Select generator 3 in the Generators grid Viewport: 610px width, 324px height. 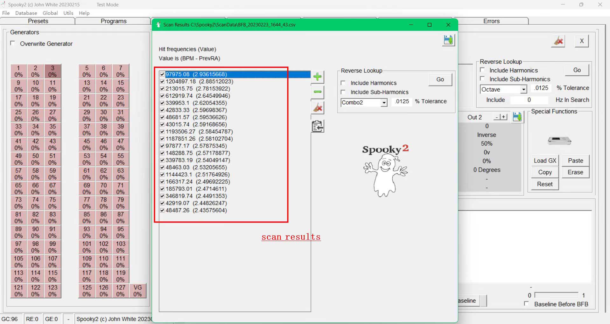(x=53, y=71)
